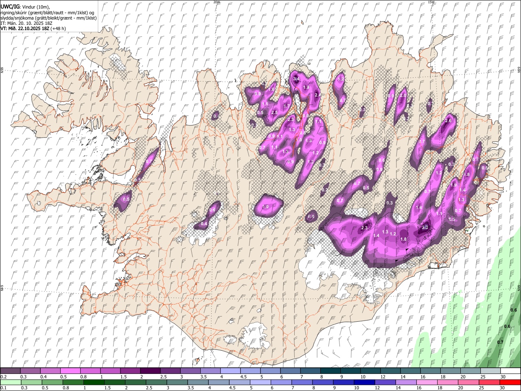Click the 'slydda/snjókoma' legend description line
The height and width of the screenshot is (391, 521).
[48, 18]
